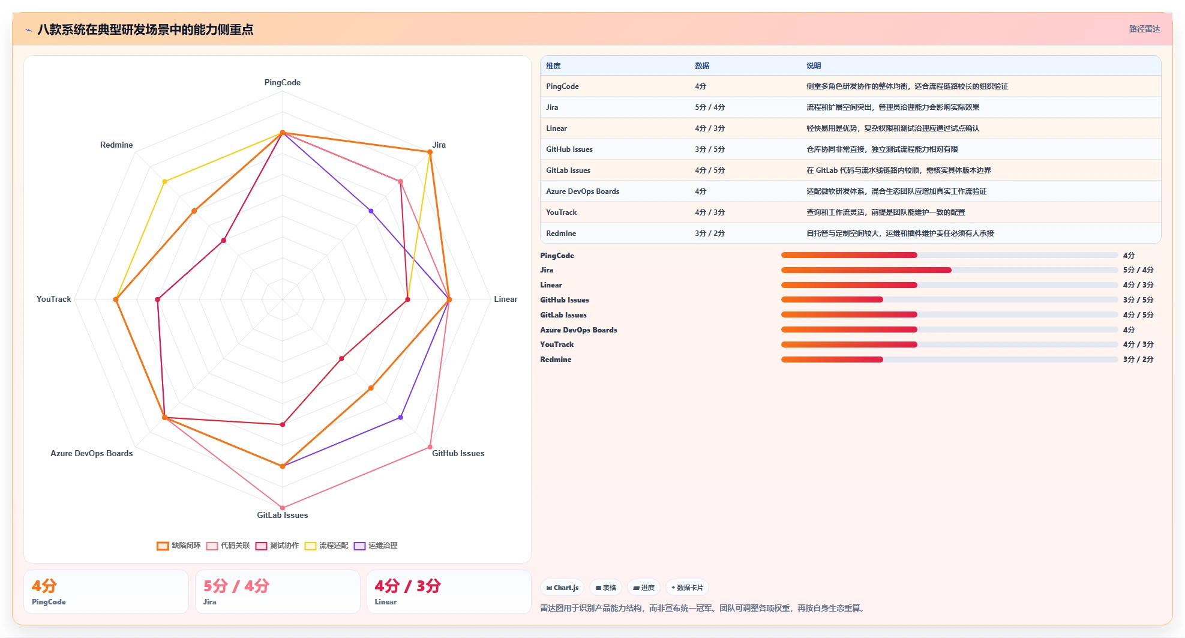Click the GitLab Issues progress bar
The height and width of the screenshot is (638, 1185).
(949, 314)
